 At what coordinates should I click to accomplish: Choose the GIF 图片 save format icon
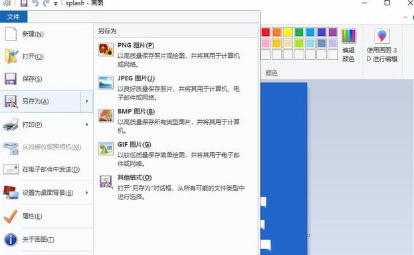(106, 149)
